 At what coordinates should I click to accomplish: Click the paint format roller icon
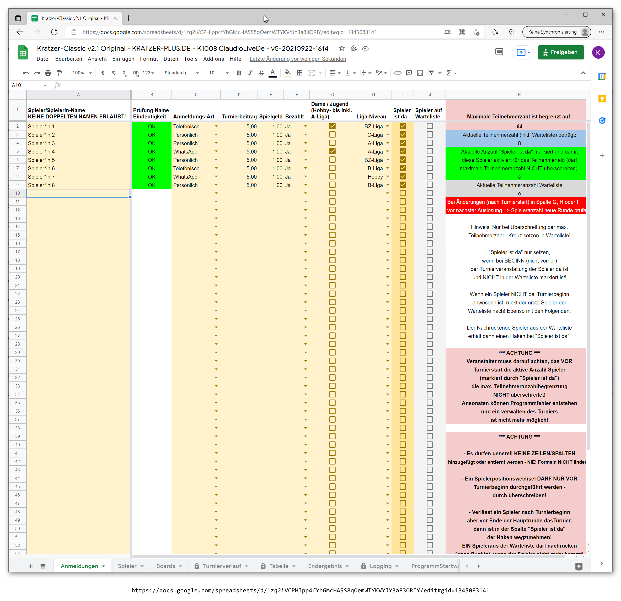point(59,73)
